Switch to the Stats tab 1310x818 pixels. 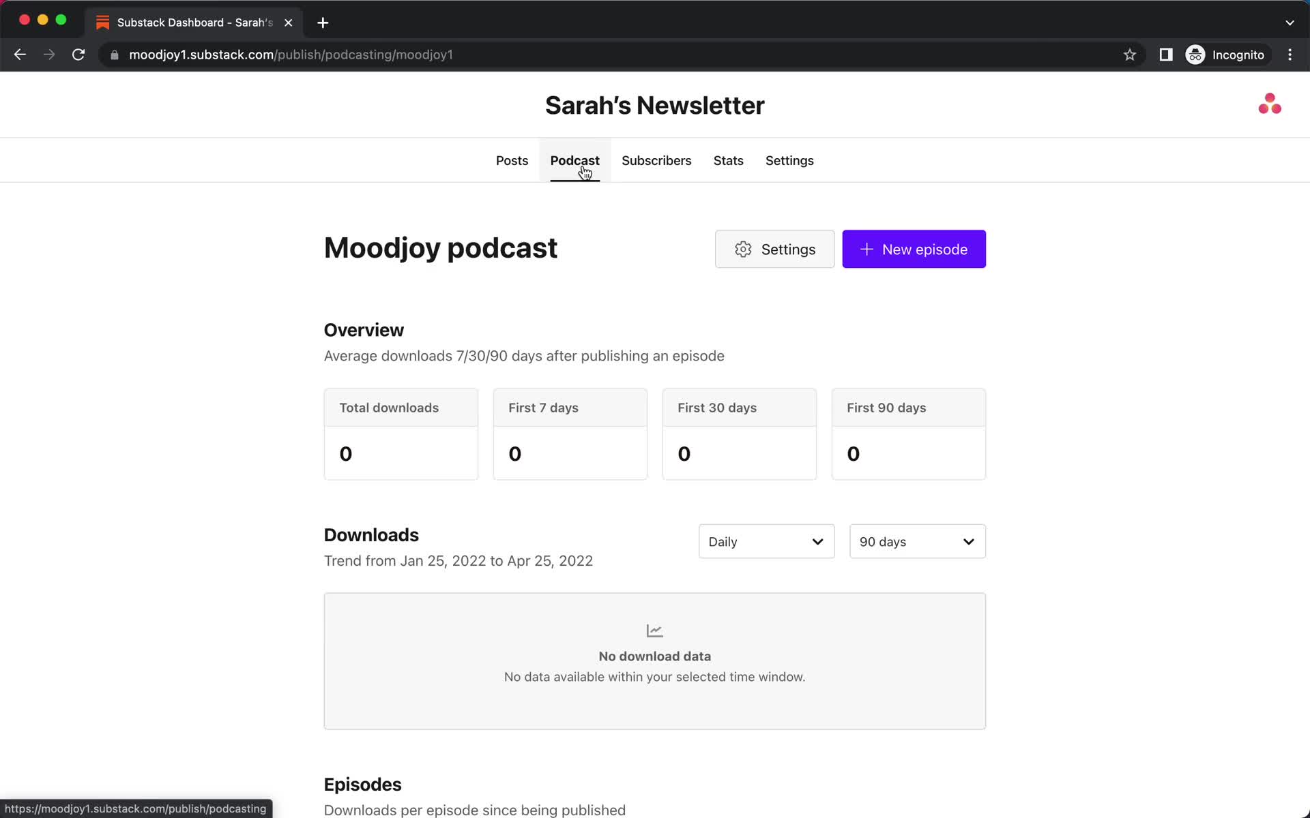[728, 160]
